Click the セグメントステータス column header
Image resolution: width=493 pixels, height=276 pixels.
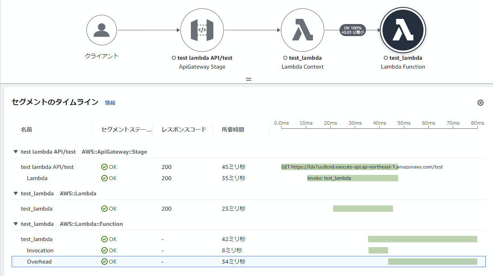(127, 130)
